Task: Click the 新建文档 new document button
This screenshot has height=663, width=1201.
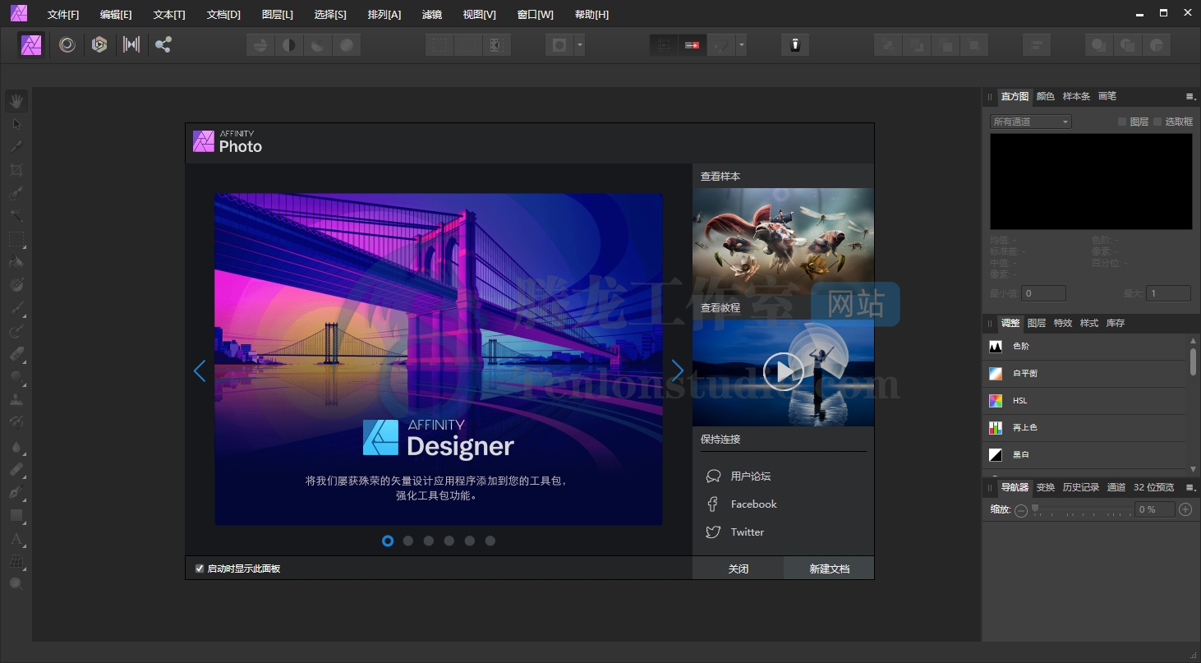Action: pyautogui.click(x=829, y=569)
